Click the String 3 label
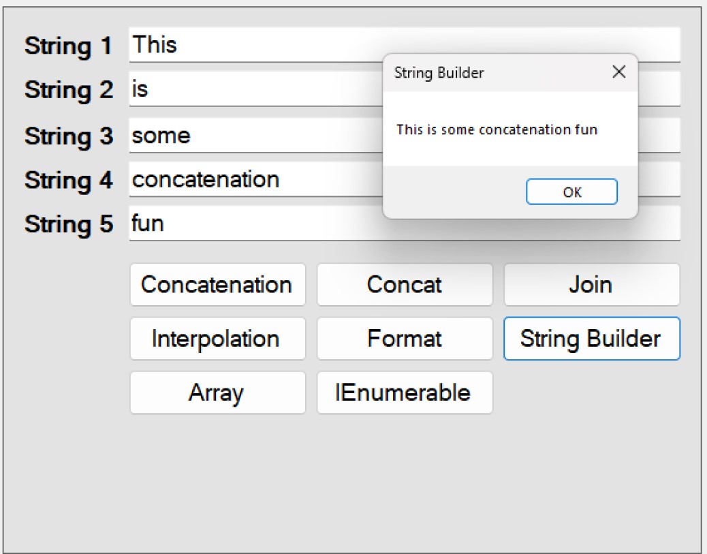707x554 pixels. point(68,136)
